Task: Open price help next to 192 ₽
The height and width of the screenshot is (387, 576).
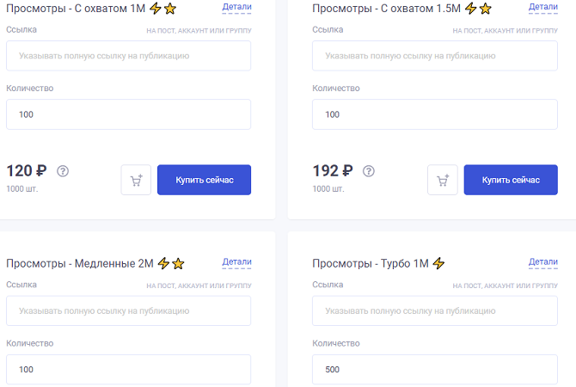Action: (x=369, y=171)
